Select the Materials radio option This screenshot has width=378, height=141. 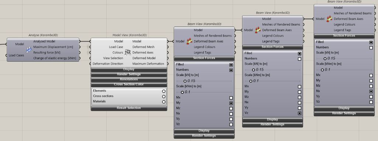click(164, 102)
